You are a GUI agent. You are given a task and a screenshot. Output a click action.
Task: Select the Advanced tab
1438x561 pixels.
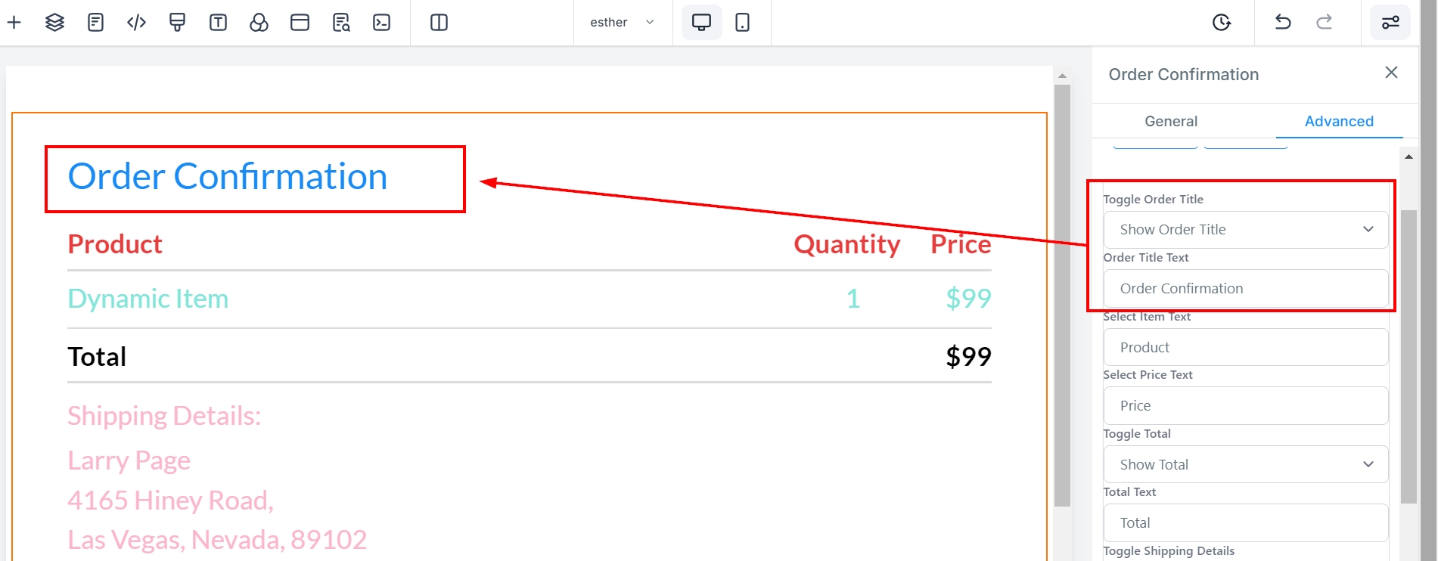pos(1339,121)
